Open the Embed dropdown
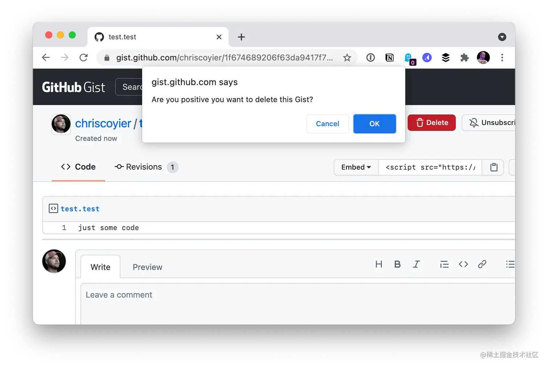Viewport: 548px width, 368px height. coord(356,167)
